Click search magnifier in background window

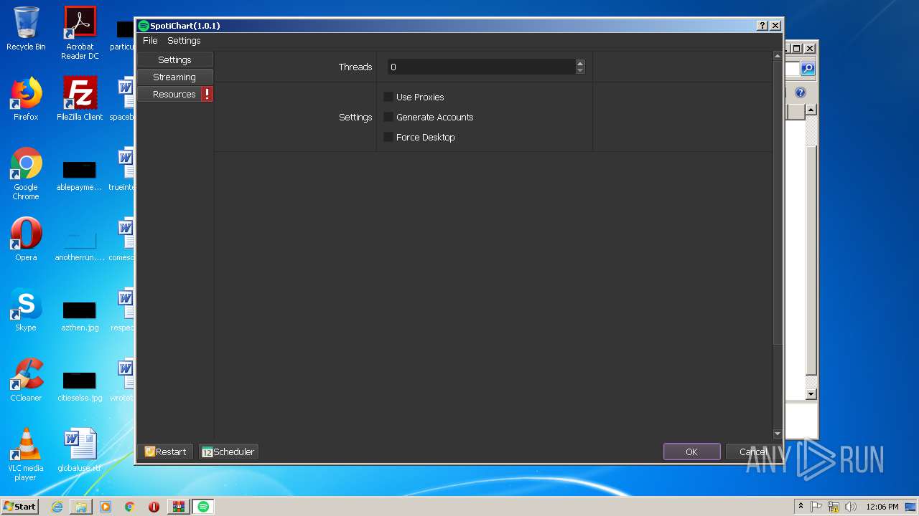tap(808, 69)
